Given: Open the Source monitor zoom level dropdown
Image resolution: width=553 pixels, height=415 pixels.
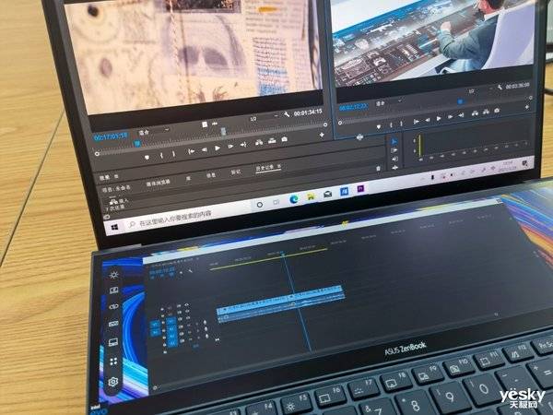Looking at the screenshot, I should [154, 131].
